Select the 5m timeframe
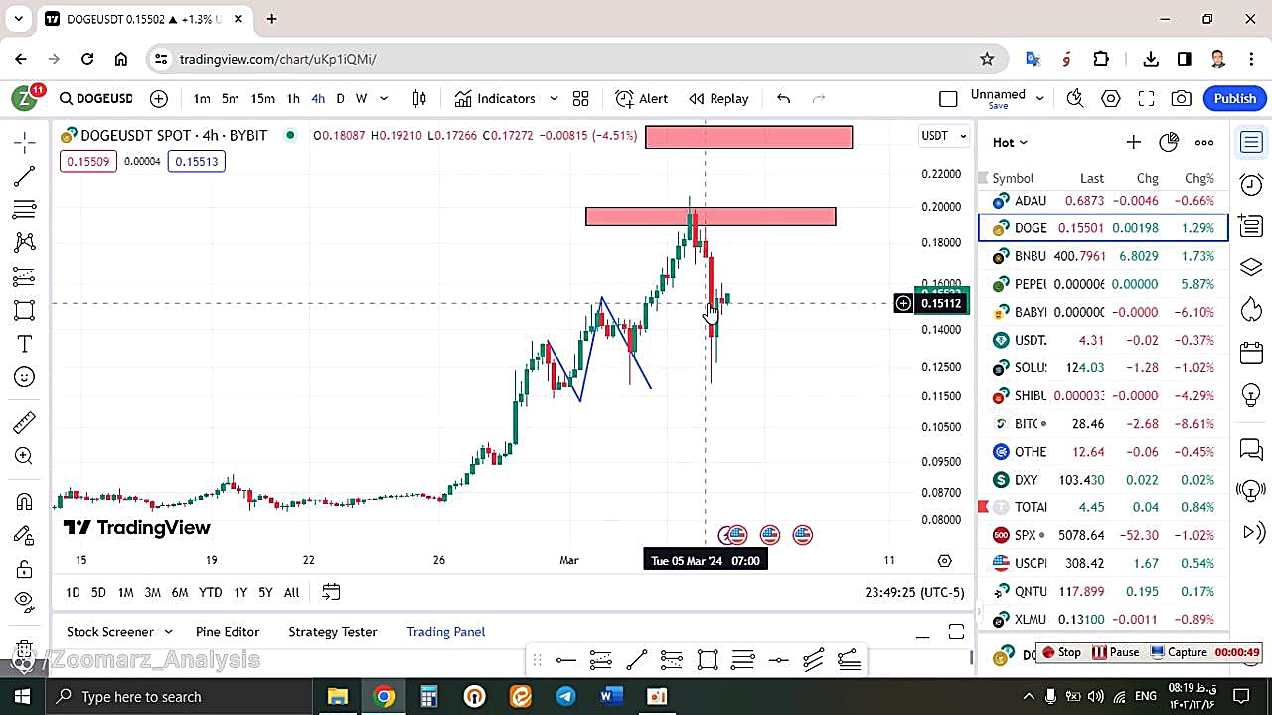Image resolution: width=1272 pixels, height=715 pixels. (x=231, y=98)
